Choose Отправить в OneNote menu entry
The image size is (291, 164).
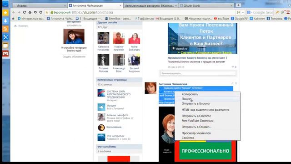[x=207, y=116]
